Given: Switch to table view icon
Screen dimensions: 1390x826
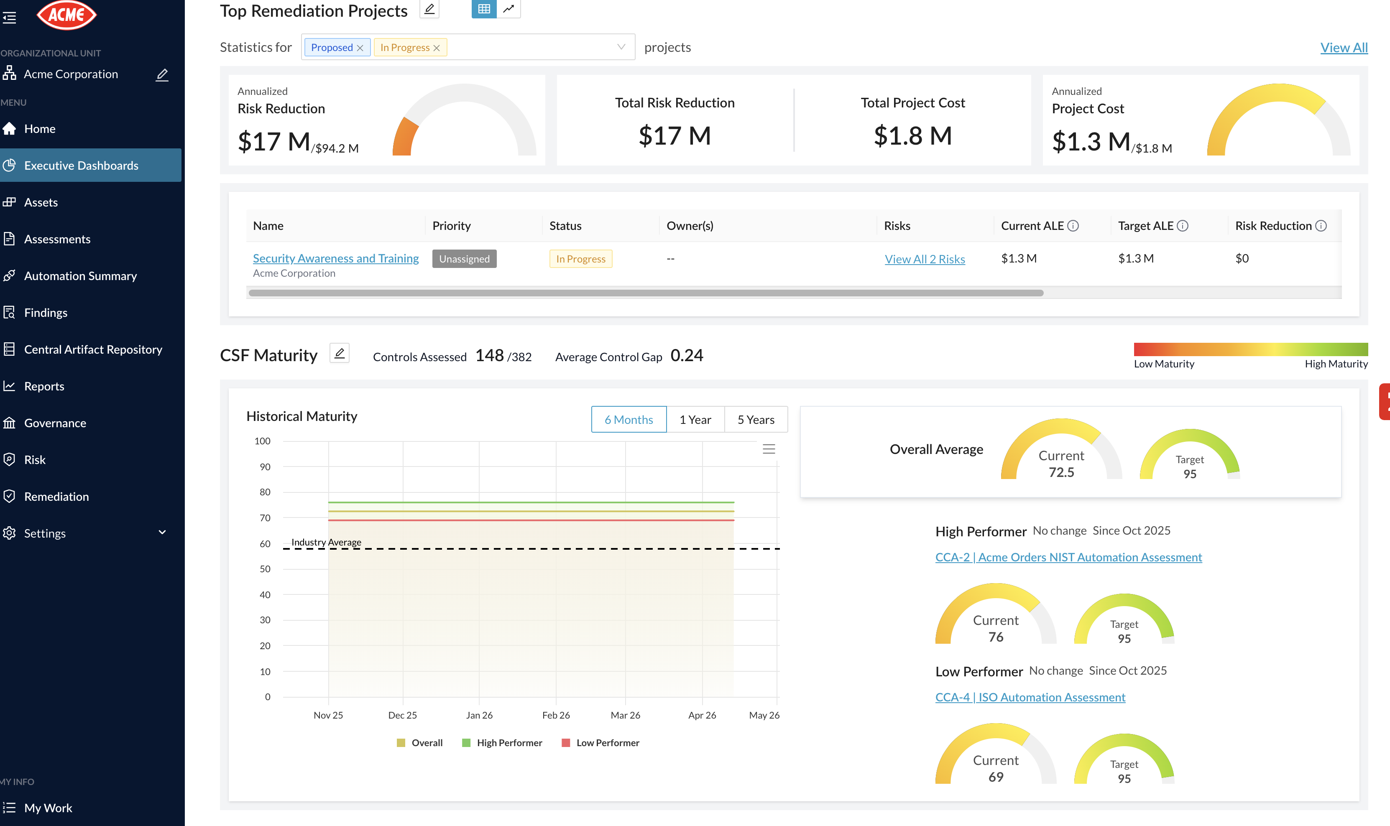Looking at the screenshot, I should coord(484,9).
